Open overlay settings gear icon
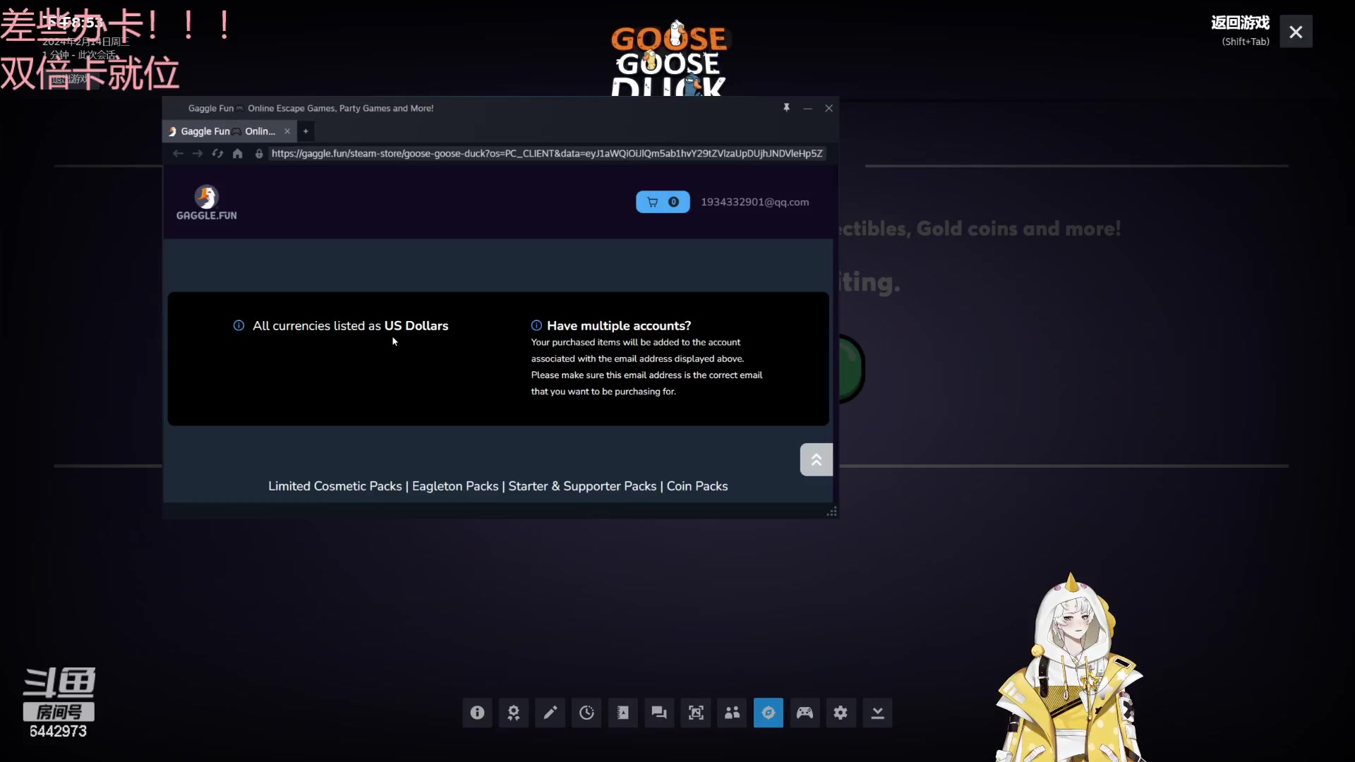 tap(841, 713)
